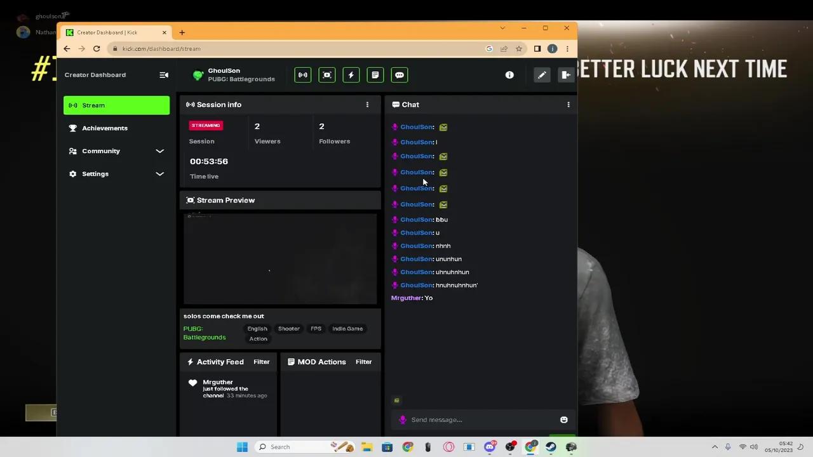Open the Chrome three-dot menu
Screen dimensions: 813x457
(567, 49)
